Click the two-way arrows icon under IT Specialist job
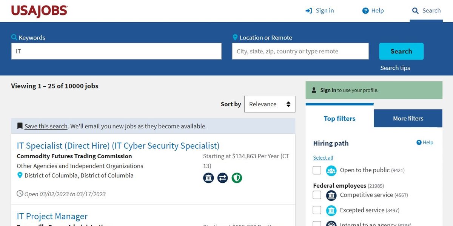Screen dimensions: 453x226 [222, 178]
